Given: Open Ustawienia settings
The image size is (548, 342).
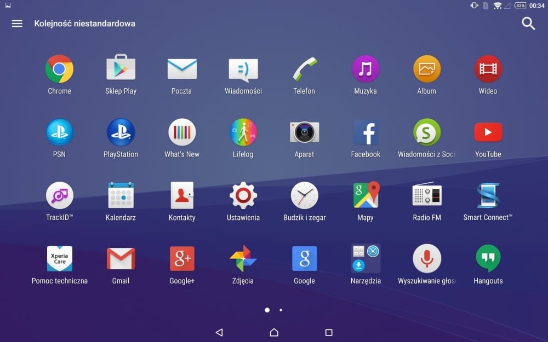Looking at the screenshot, I should [243, 195].
